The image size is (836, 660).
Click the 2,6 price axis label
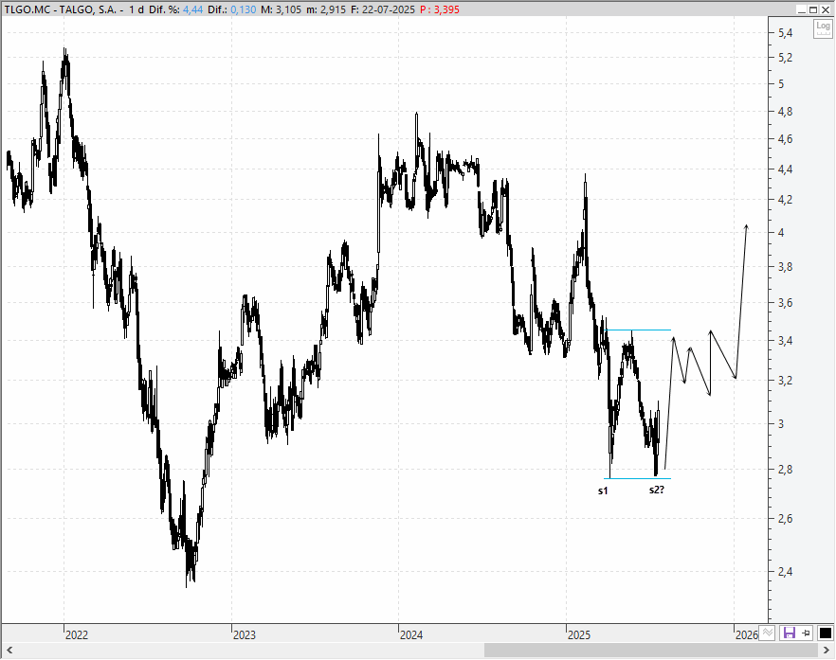click(786, 518)
